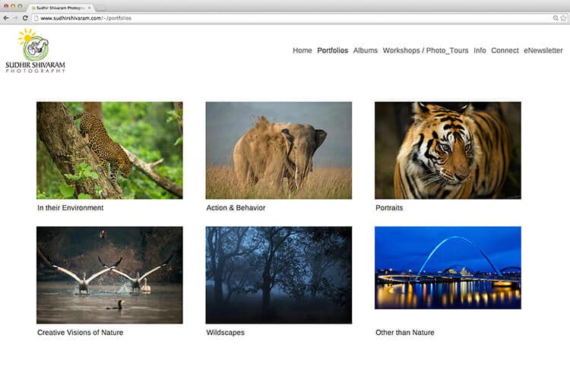Image resolution: width=570 pixels, height=369 pixels.
Task: Click the browser forward arrow
Action: click(16, 17)
